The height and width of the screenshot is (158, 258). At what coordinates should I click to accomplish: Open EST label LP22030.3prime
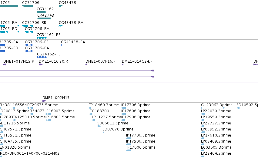(216, 111)
